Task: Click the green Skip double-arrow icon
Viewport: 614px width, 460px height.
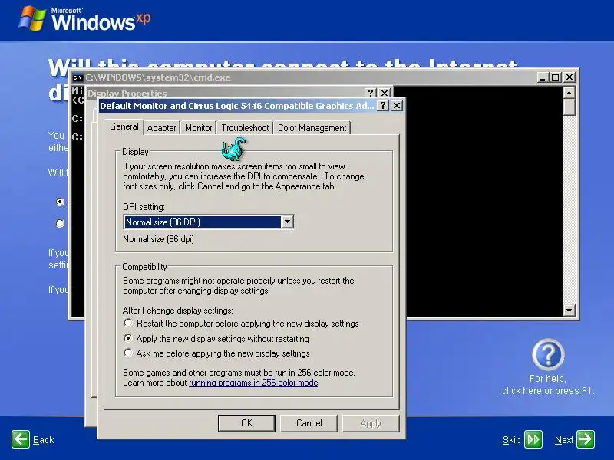Action: click(533, 439)
